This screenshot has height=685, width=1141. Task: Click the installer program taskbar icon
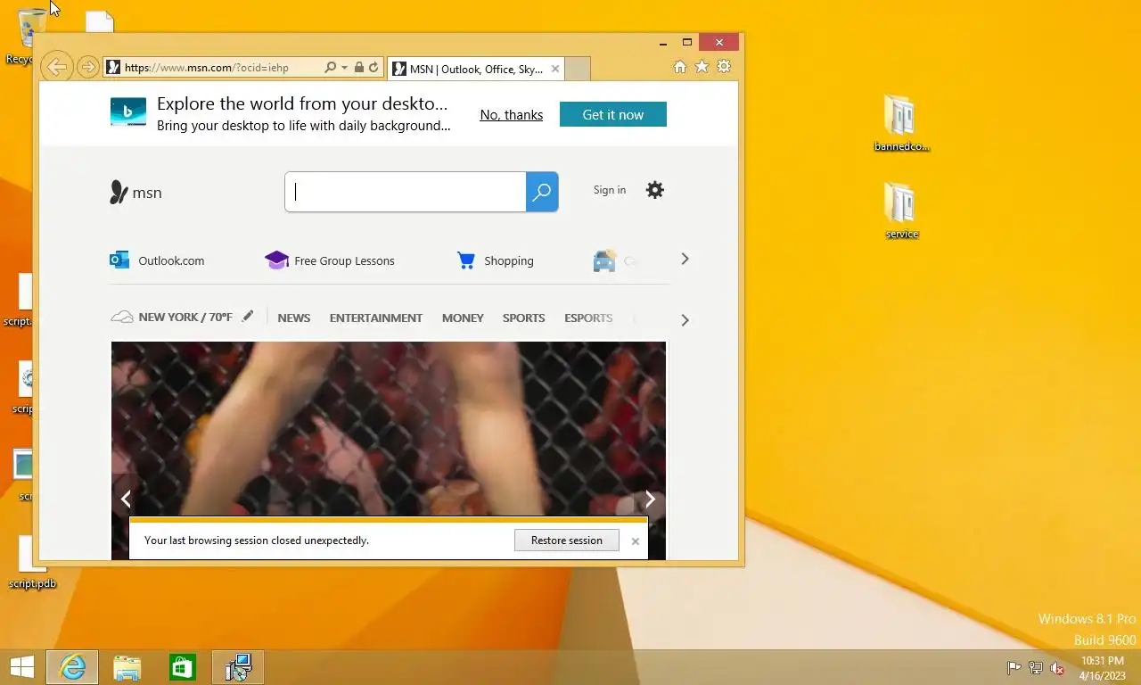click(238, 667)
